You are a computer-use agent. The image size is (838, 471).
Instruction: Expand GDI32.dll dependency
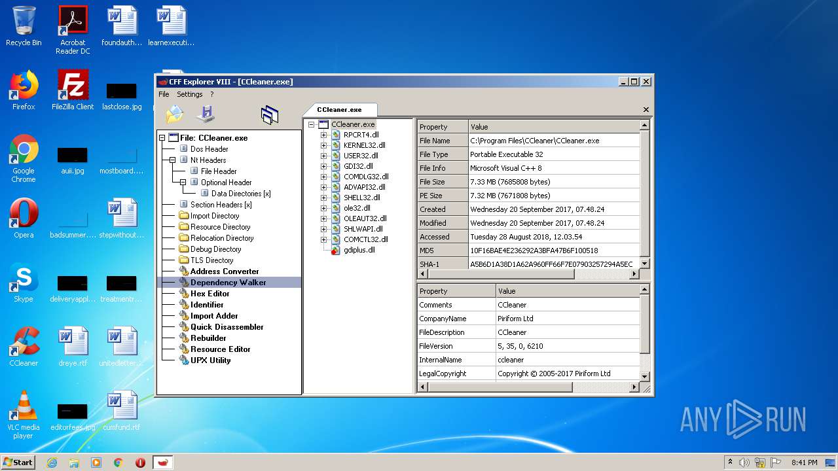[323, 166]
